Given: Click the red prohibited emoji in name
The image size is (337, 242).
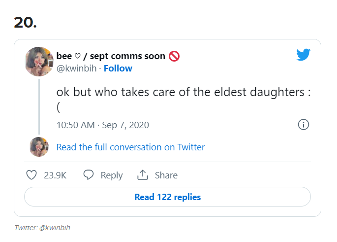Looking at the screenshot, I should pyautogui.click(x=174, y=56).
